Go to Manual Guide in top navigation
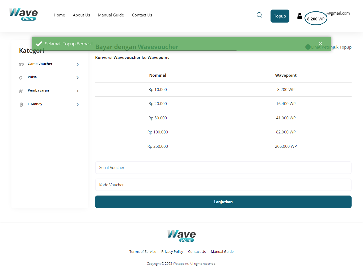Screen dimensions: 363x273 (111, 15)
